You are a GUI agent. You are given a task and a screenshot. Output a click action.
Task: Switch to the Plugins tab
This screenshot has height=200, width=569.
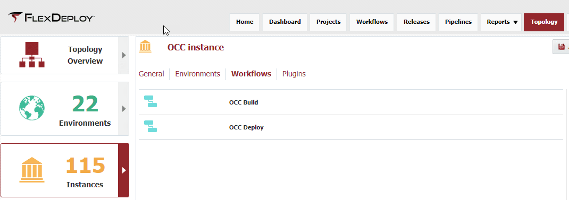[294, 74]
